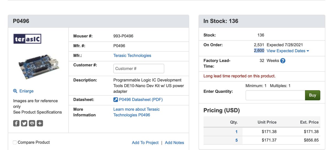330x150 pixels.
Task: Open Learn more about Terasic Technologies P0496
Action: 136,112
